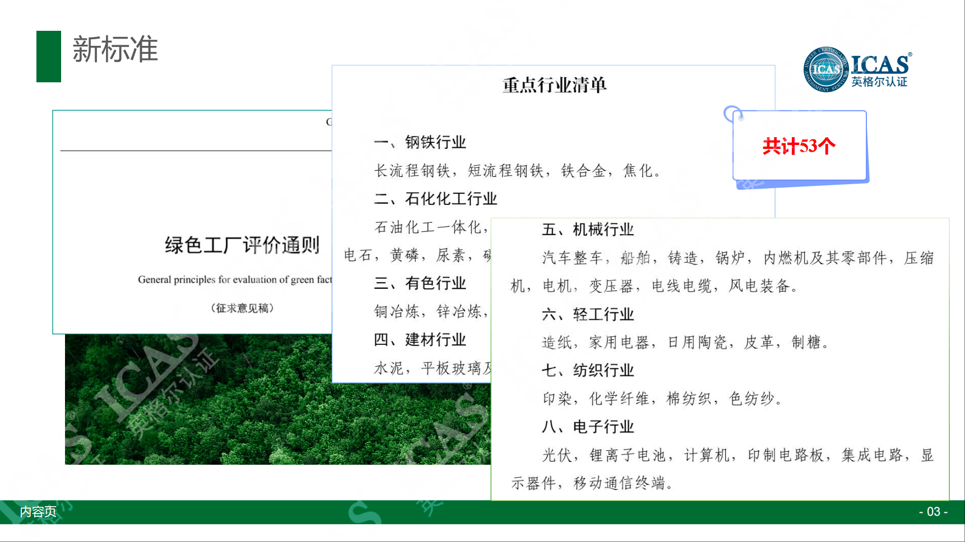
Task: Click the 内容页 footer label
Action: pos(38,512)
